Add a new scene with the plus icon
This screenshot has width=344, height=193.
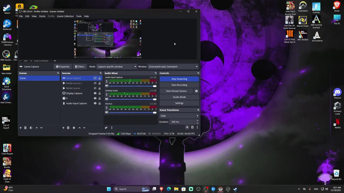(20, 128)
